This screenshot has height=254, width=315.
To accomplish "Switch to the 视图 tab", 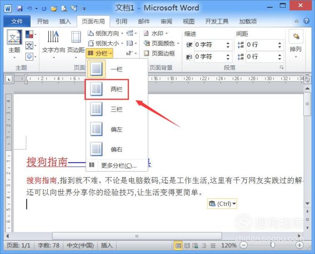I will [x=188, y=21].
